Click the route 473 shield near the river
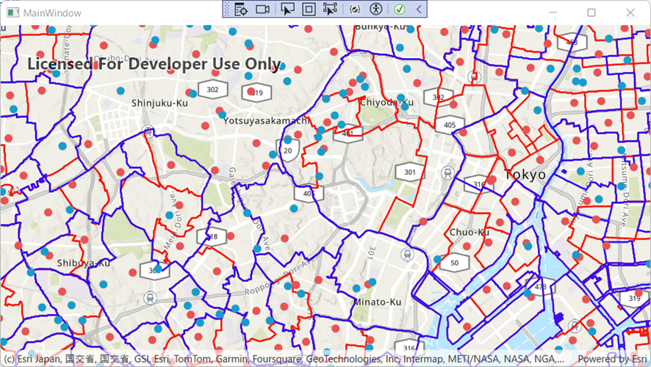The height and width of the screenshot is (367, 651). [x=541, y=286]
